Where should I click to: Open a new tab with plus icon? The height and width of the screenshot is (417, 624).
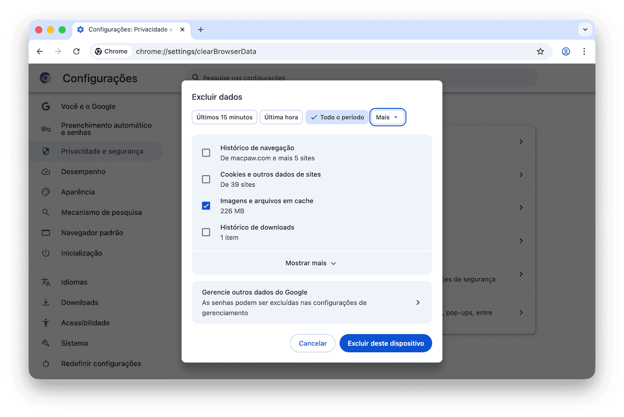point(201,30)
